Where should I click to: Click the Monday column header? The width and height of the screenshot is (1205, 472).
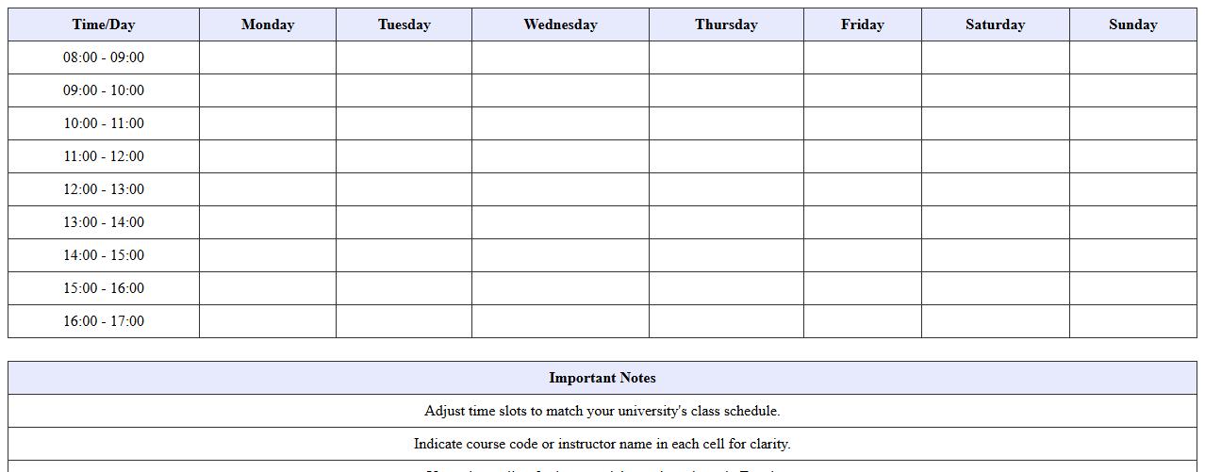[x=268, y=24]
